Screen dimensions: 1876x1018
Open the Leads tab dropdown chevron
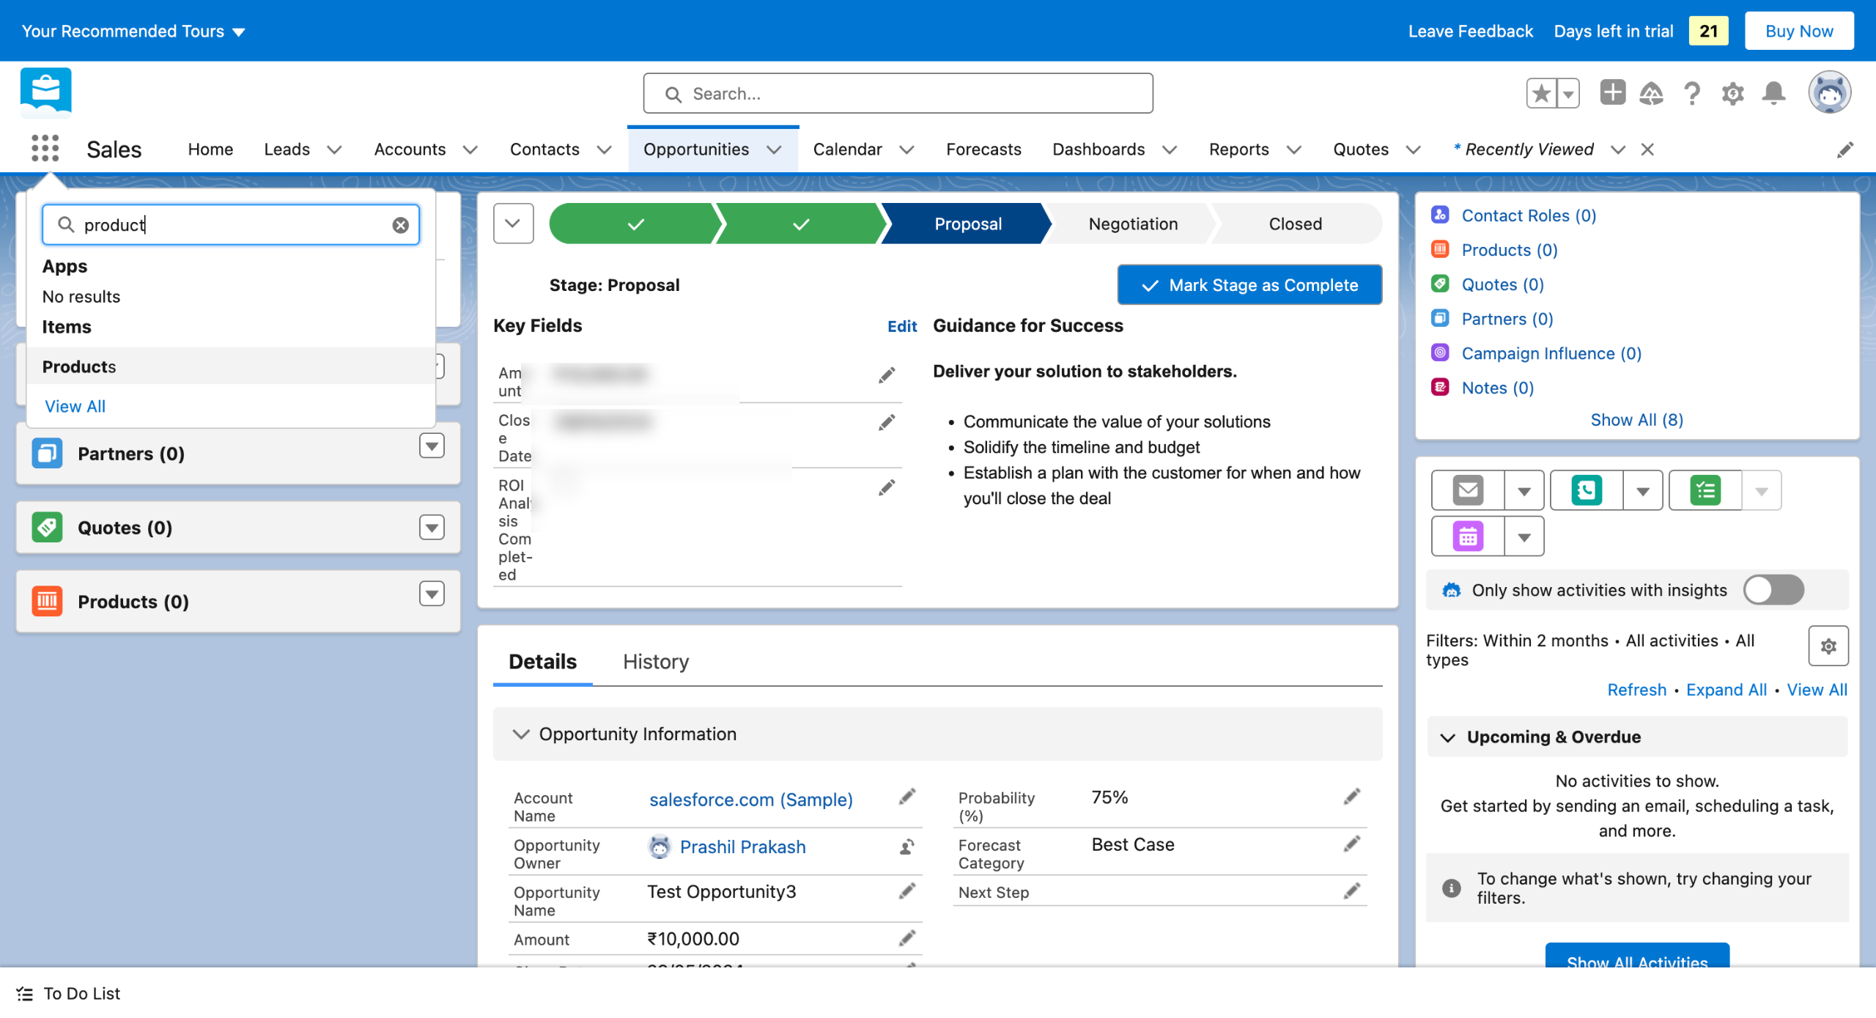coord(334,150)
